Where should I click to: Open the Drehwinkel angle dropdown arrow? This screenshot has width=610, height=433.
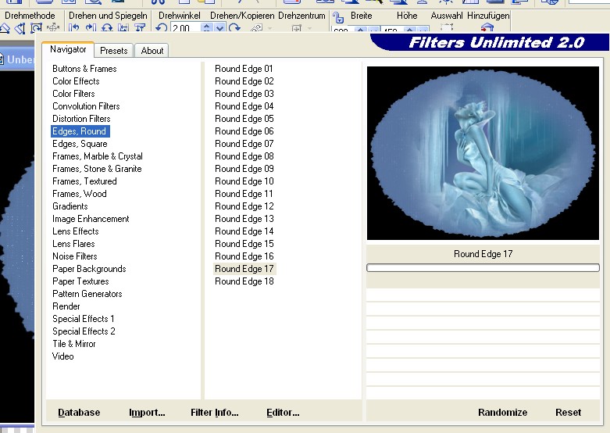point(219,28)
